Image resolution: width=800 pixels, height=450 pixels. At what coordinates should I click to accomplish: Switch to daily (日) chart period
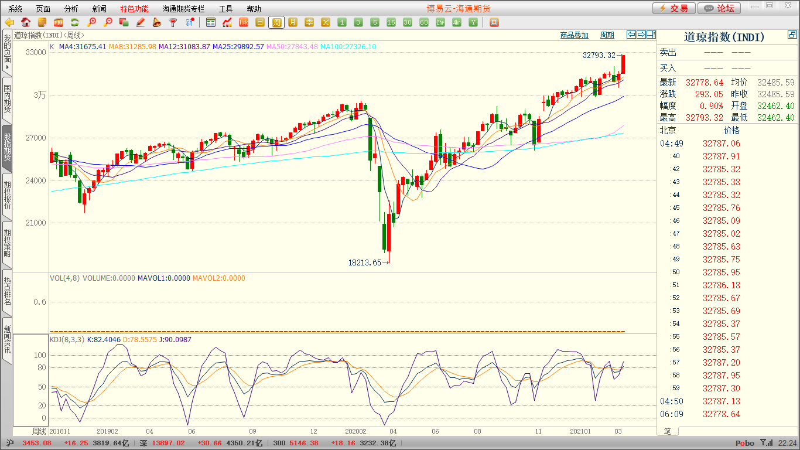pos(260,22)
